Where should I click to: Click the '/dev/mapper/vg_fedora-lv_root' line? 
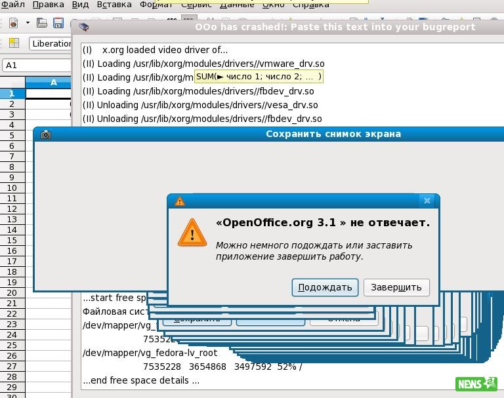150,353
